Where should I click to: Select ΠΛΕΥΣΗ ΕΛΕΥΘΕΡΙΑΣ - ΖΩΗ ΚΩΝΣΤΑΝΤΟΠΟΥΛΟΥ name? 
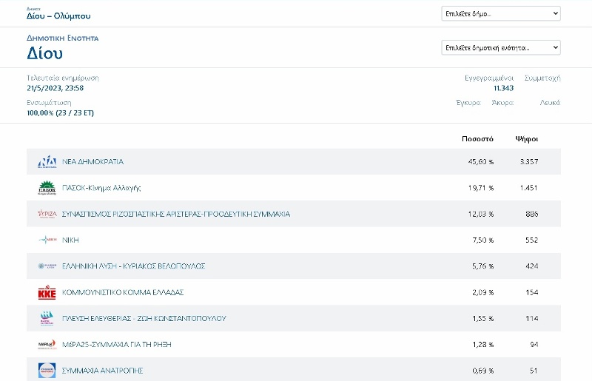pos(144,318)
